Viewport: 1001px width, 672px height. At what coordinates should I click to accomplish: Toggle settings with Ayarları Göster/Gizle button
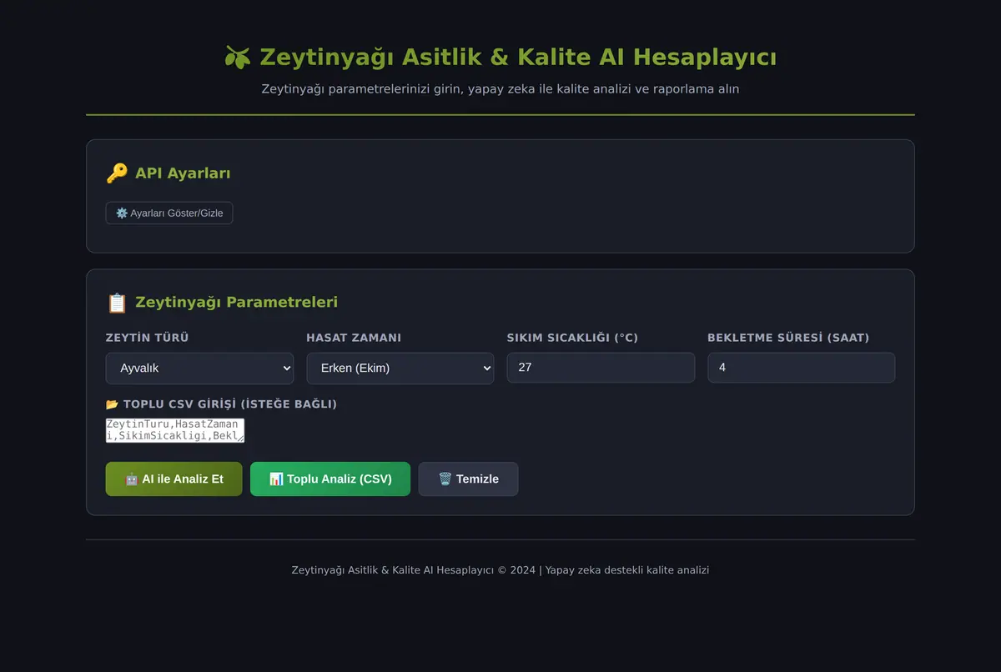[169, 213]
